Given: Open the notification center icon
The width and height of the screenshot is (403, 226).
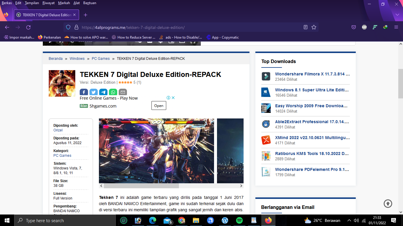Looking at the screenshot, I should [394, 220].
